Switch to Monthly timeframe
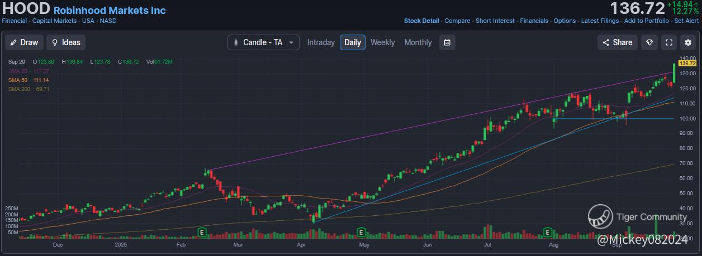 418,42
